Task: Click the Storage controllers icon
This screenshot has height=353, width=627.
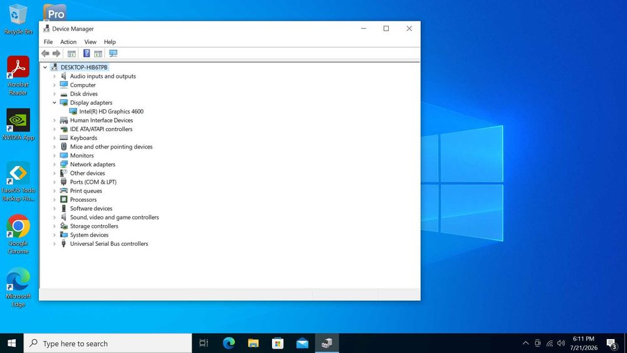Action: point(63,226)
